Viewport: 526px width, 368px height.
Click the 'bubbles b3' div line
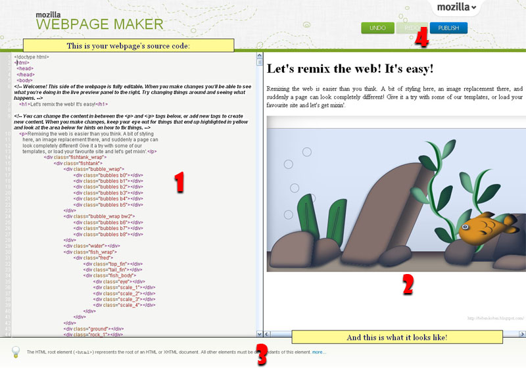point(108,193)
